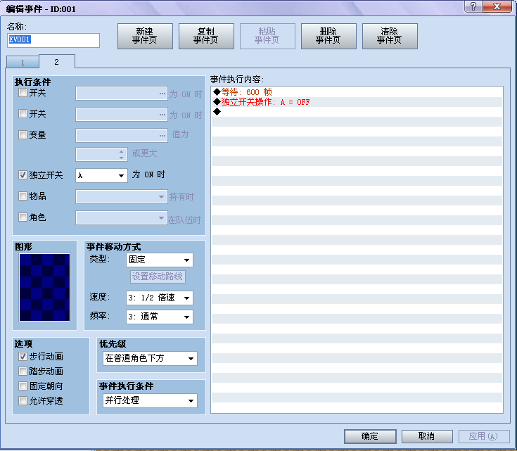Viewport: 517px width, 451px height.
Task: Open 事件执行条件 dropdown 并行处理
Action: (x=151, y=400)
